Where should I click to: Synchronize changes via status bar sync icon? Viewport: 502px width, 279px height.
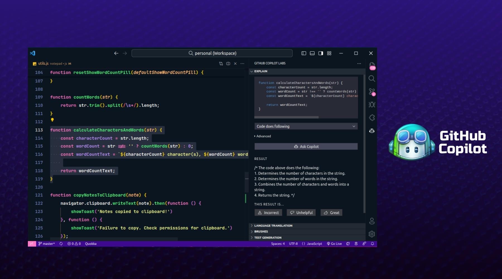pos(61,244)
